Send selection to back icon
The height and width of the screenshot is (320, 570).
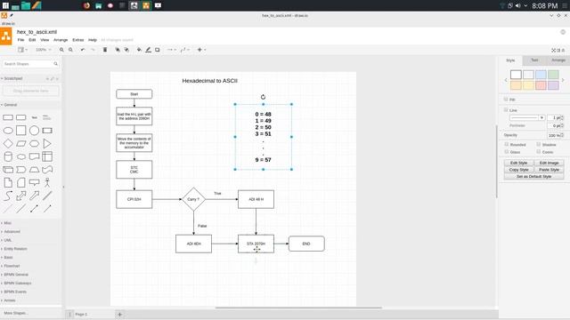click(x=126, y=50)
